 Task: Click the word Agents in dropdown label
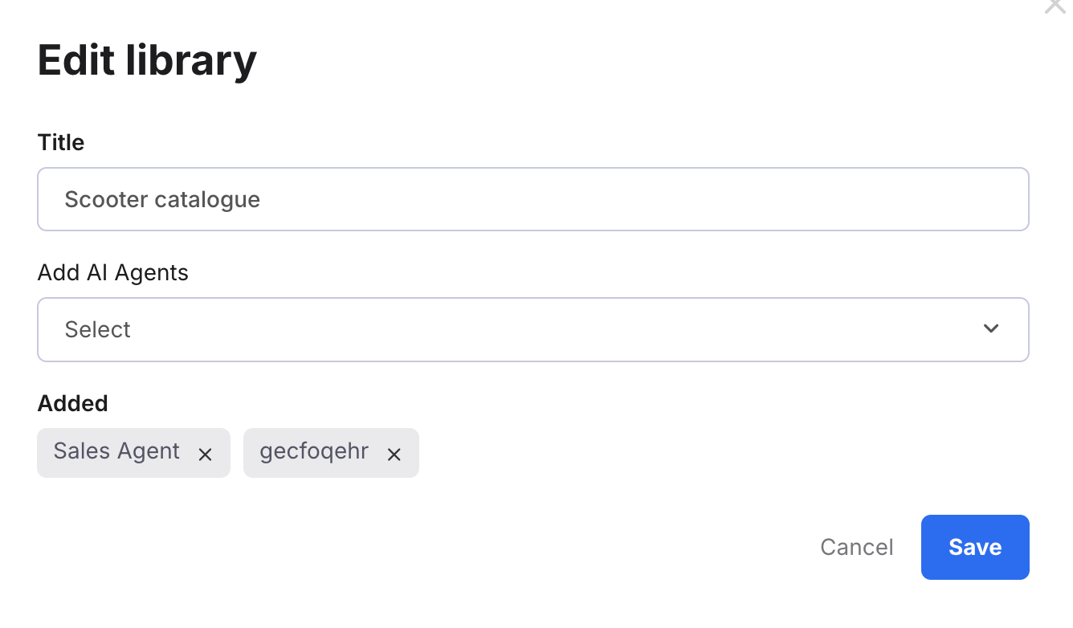click(x=150, y=272)
